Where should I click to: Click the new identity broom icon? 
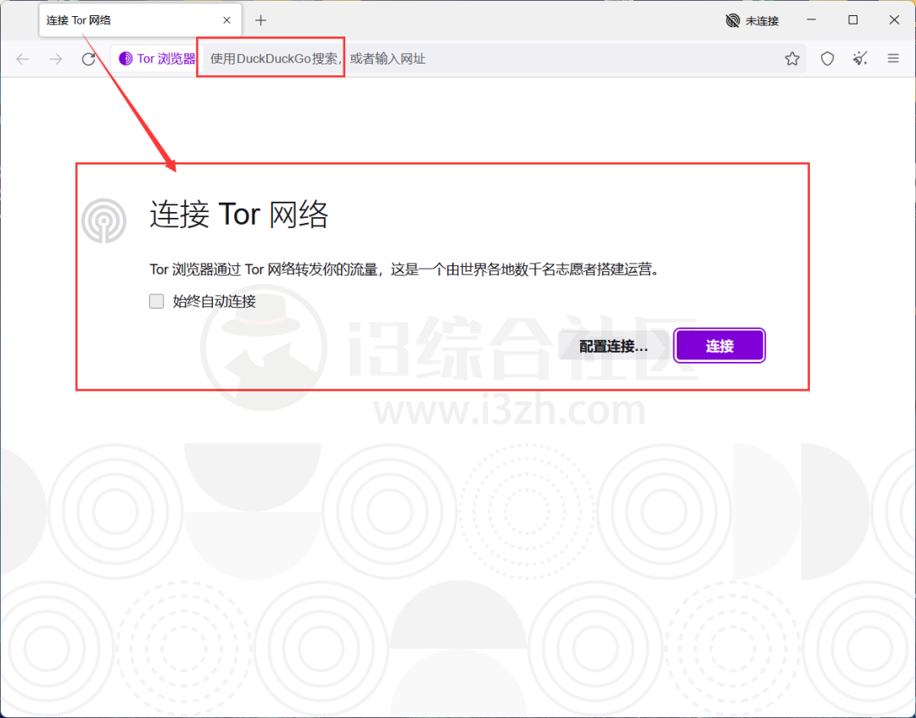pos(860,58)
